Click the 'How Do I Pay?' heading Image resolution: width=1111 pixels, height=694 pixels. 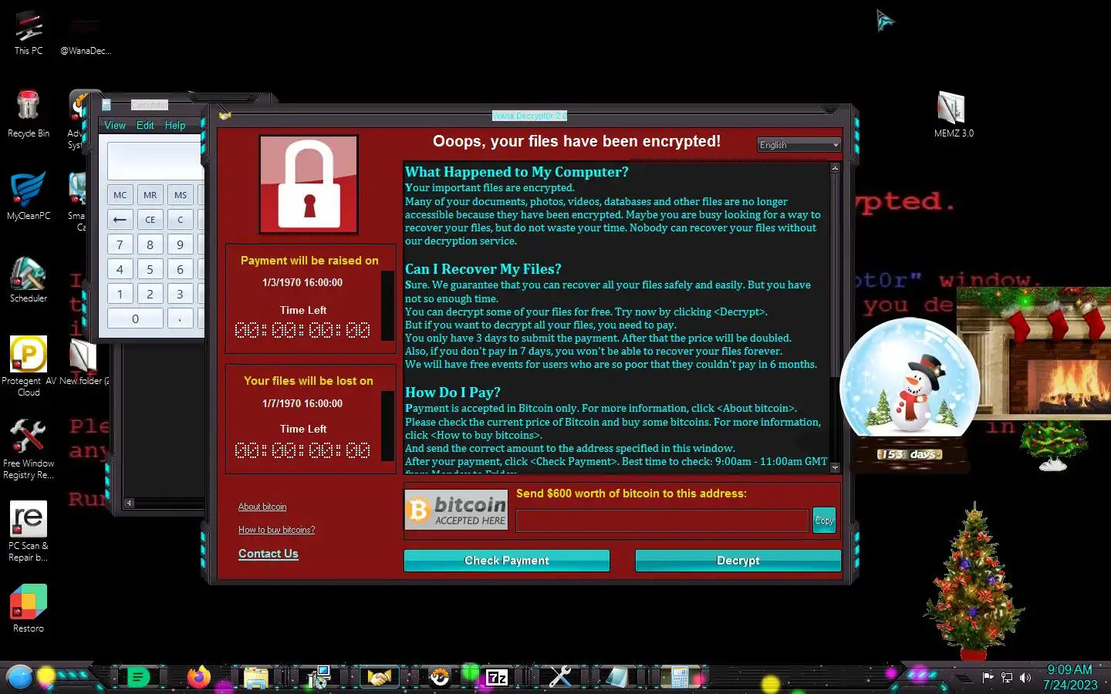pyautogui.click(x=453, y=392)
